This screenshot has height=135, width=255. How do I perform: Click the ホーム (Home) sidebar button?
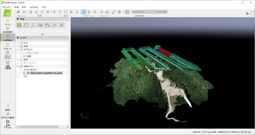tap(8, 22)
